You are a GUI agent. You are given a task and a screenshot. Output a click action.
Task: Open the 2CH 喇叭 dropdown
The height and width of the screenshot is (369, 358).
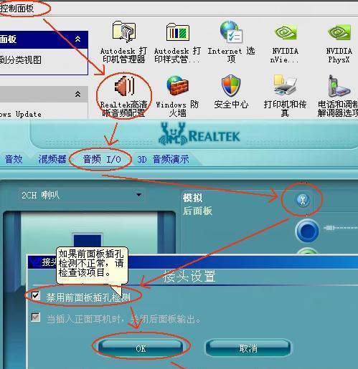coord(81,195)
